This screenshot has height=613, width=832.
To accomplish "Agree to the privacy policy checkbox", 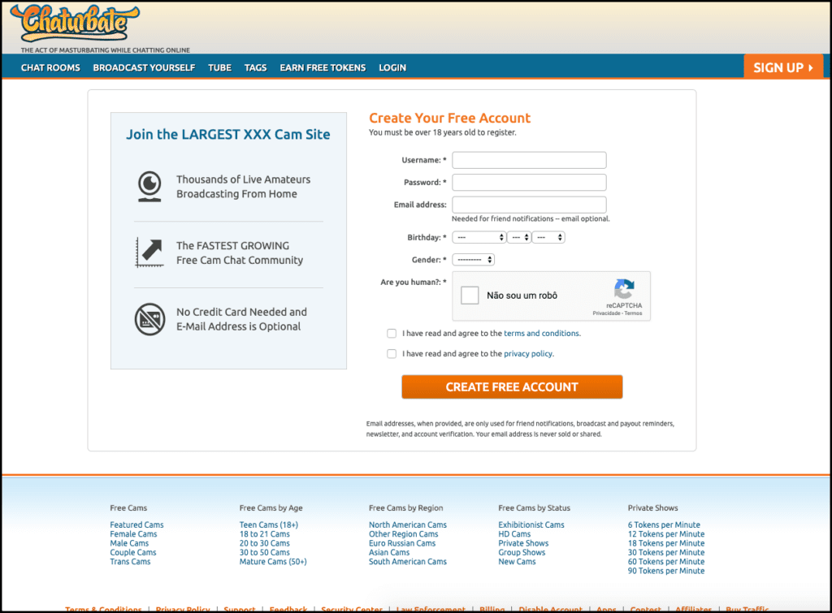I will point(392,354).
